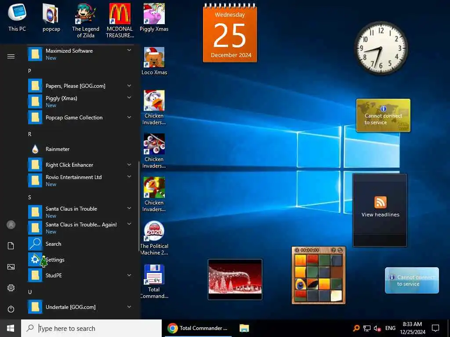
Task: Switch to Total Commander taskbar button
Action: coord(198,328)
